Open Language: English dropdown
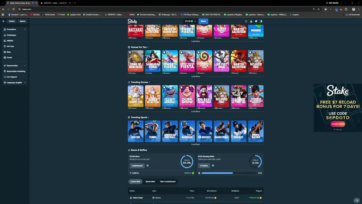This screenshot has height=204, width=362. pyautogui.click(x=14, y=82)
